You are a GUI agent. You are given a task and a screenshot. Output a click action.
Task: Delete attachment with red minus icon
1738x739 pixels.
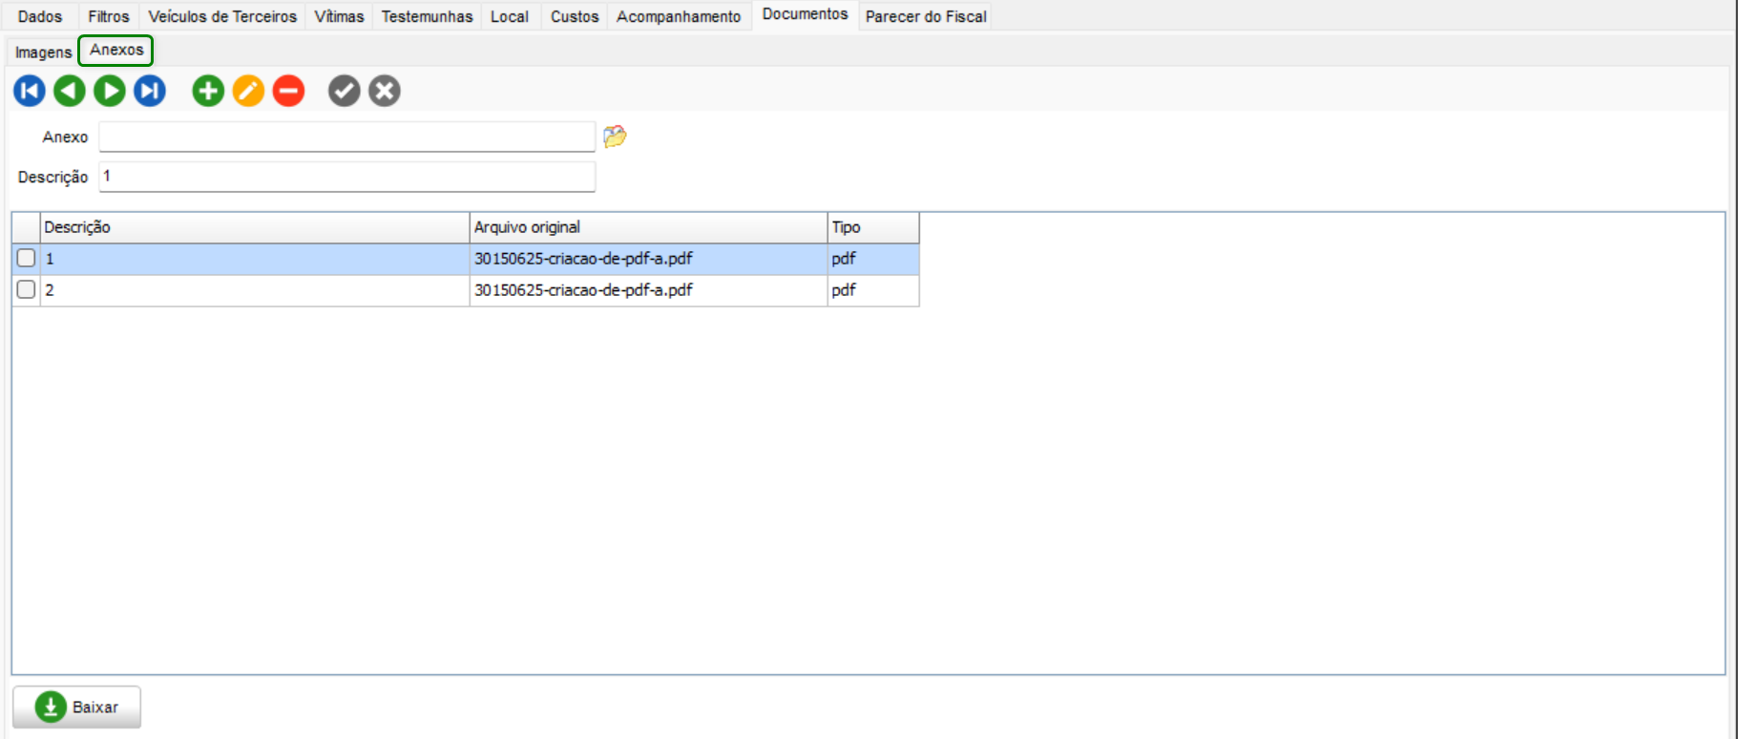pos(288,91)
